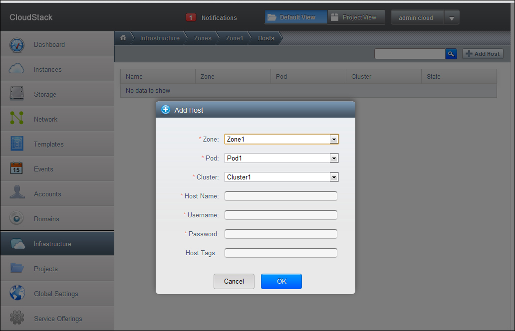Open the Pod dropdown list
Image resolution: width=515 pixels, height=331 pixels.
(x=334, y=159)
